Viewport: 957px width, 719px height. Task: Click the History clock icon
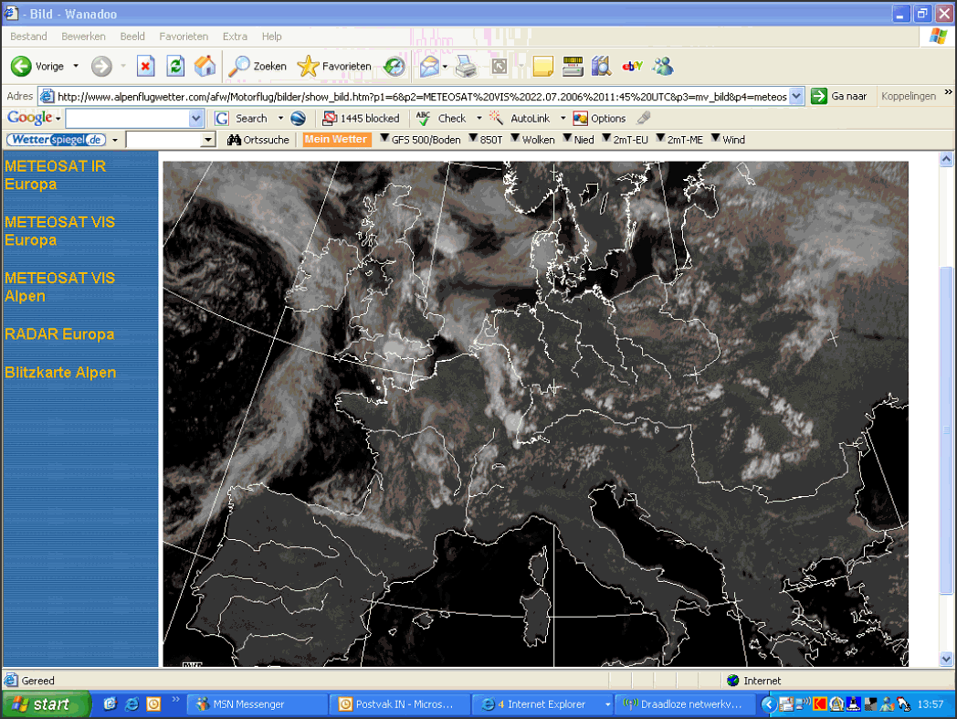click(394, 66)
